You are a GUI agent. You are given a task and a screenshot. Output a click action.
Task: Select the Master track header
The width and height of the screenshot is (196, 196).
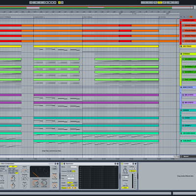[188, 156]
